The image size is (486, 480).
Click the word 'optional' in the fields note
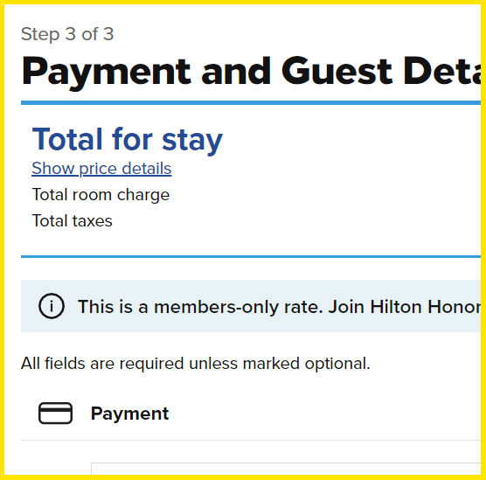click(x=337, y=364)
